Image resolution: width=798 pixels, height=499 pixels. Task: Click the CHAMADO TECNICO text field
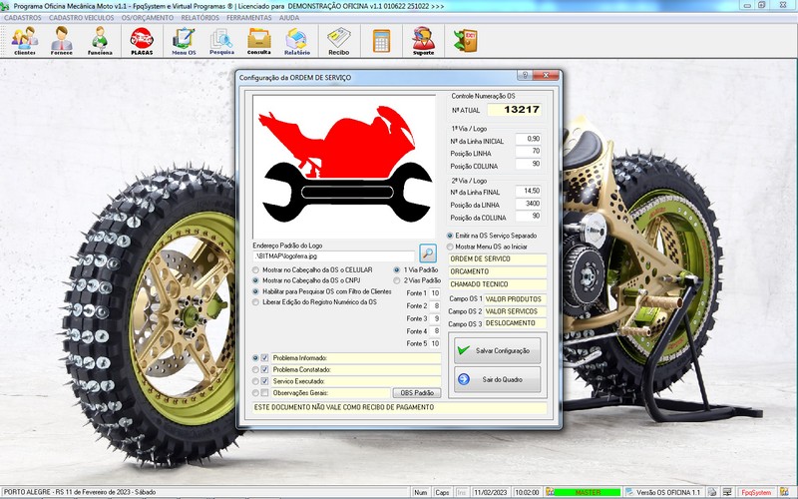497,284
